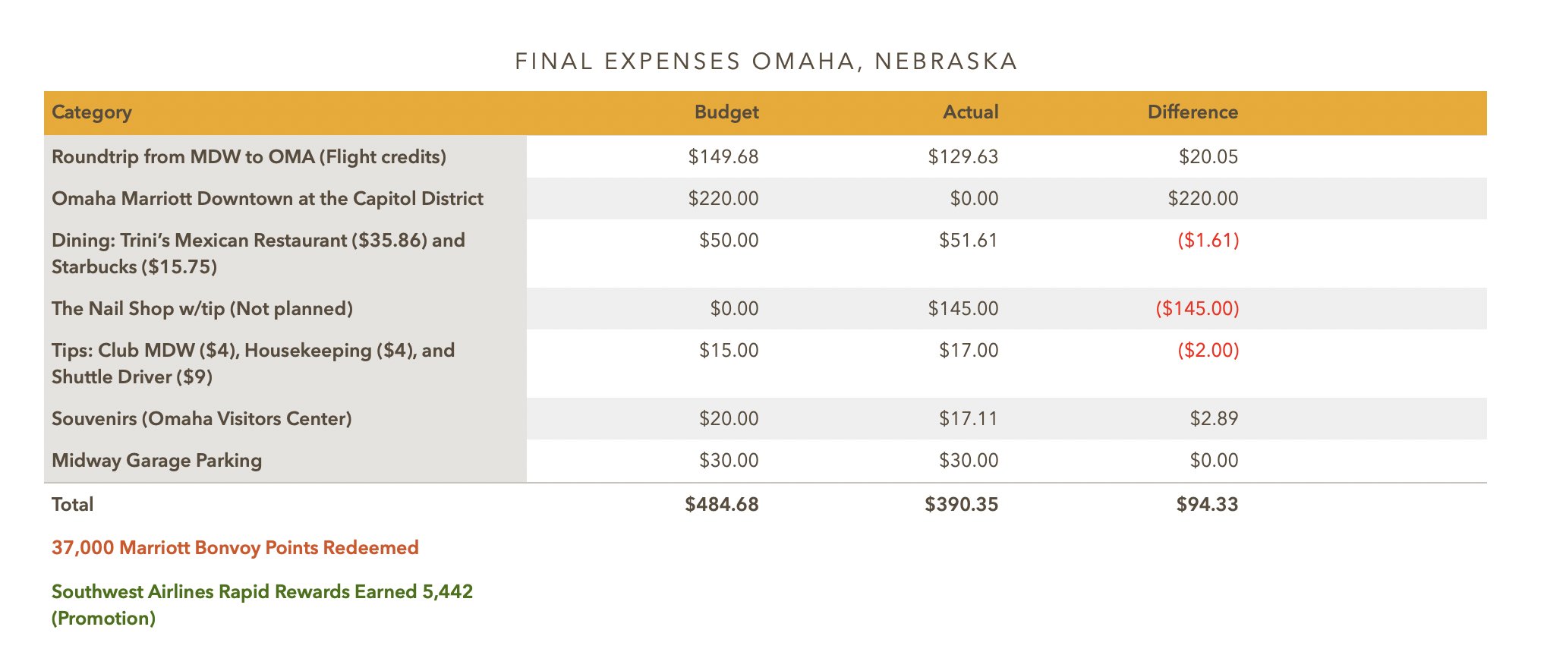
Task: Select the Roundtrip from MDW to OMA row label
Action: (x=249, y=157)
